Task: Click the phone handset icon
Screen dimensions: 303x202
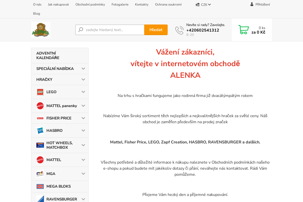Action: coord(179,30)
